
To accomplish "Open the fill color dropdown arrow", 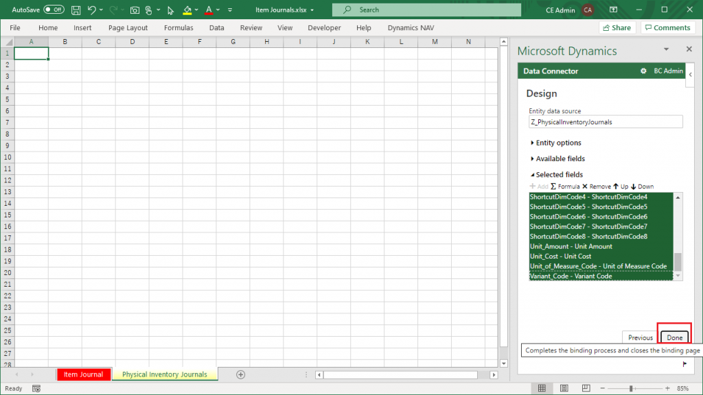I will coord(196,10).
